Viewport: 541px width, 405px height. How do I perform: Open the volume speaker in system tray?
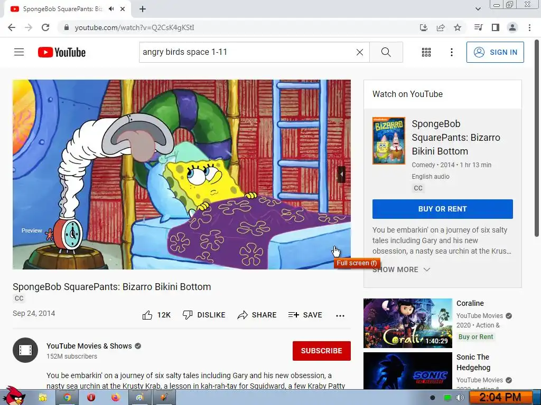pyautogui.click(x=460, y=398)
